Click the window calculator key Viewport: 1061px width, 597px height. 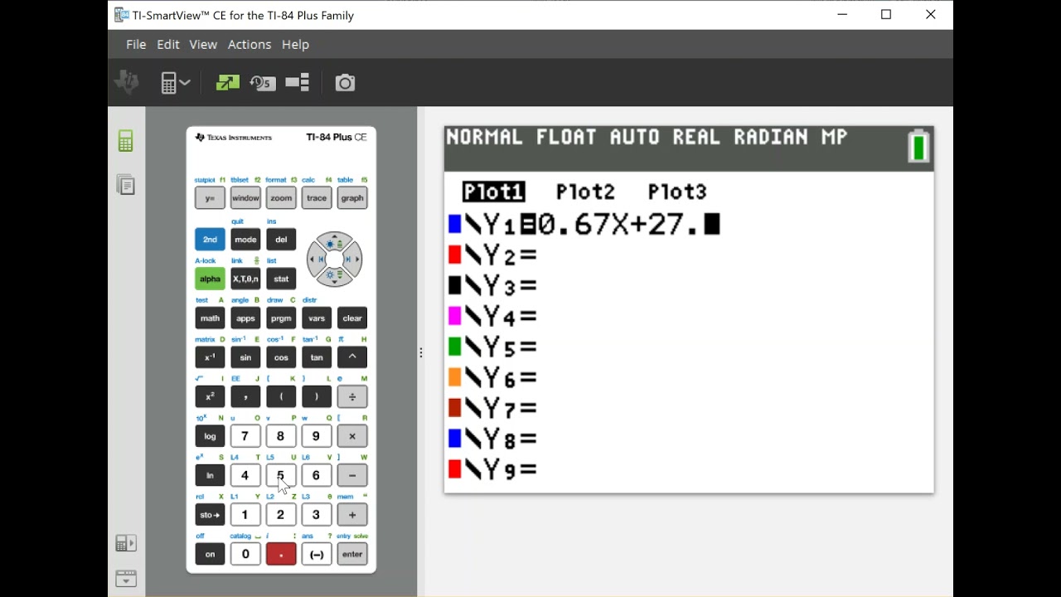(x=245, y=198)
